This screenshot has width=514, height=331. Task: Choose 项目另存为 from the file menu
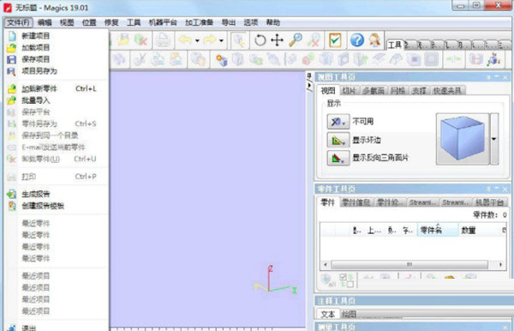(57, 71)
